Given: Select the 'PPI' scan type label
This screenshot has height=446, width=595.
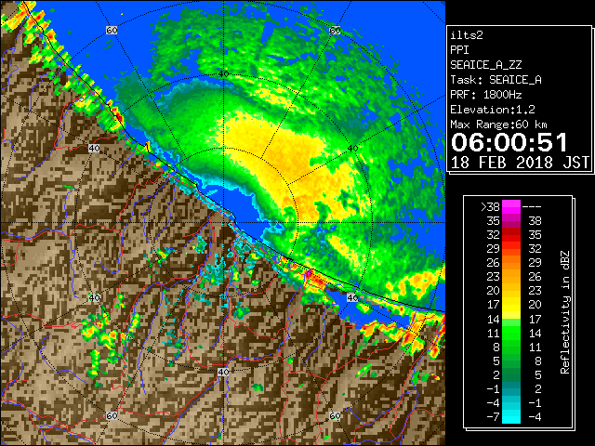Looking at the screenshot, I should point(459,50).
